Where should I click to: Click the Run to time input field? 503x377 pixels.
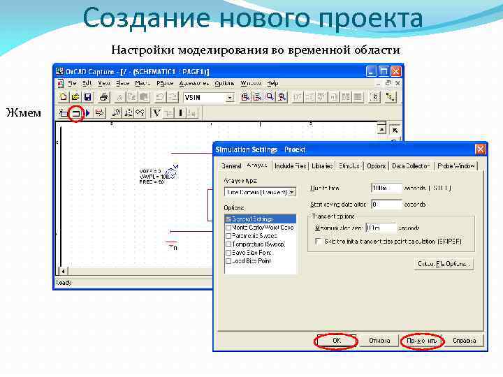(x=386, y=188)
